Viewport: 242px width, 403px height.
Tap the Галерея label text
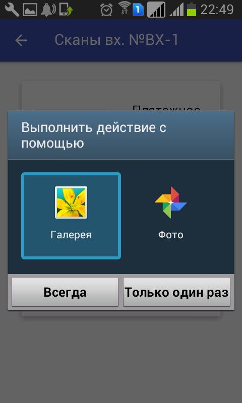point(71,235)
